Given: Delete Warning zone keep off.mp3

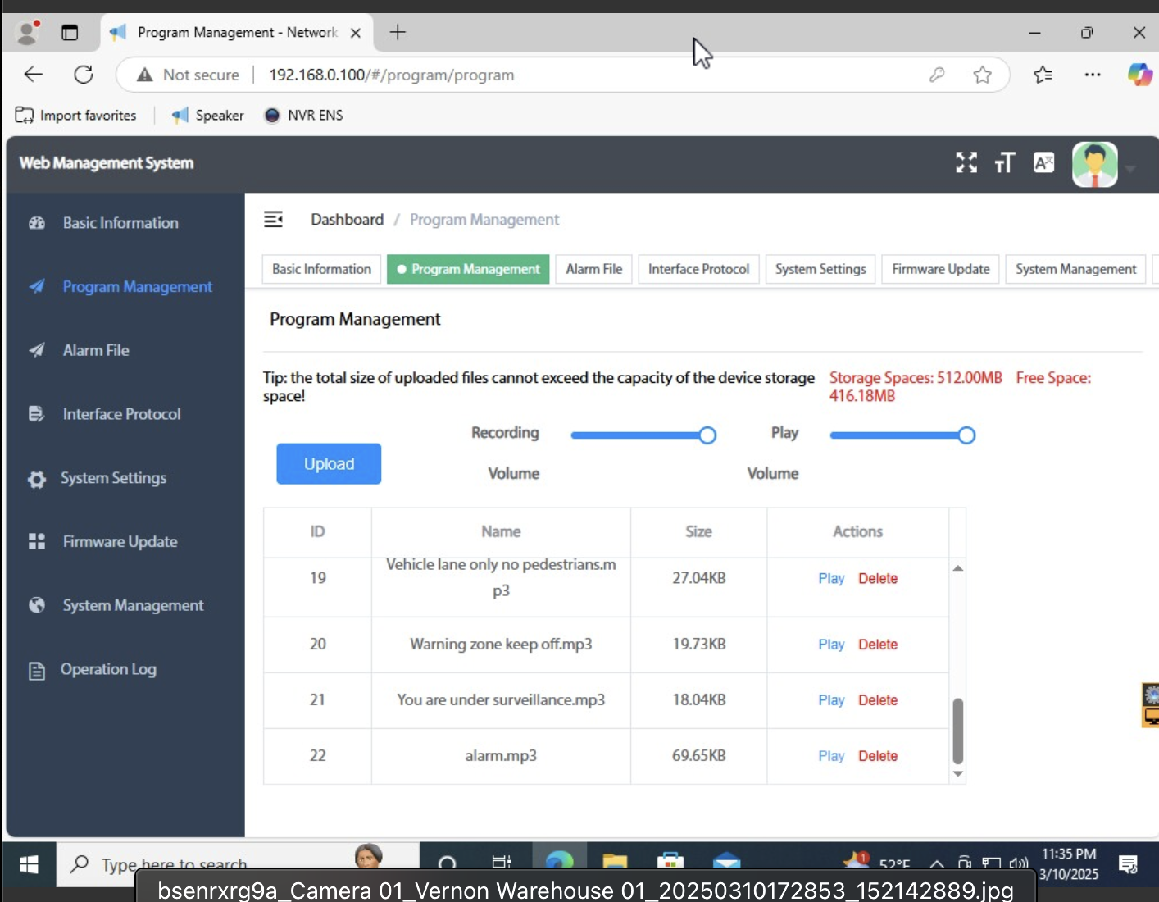Looking at the screenshot, I should pyautogui.click(x=878, y=645).
